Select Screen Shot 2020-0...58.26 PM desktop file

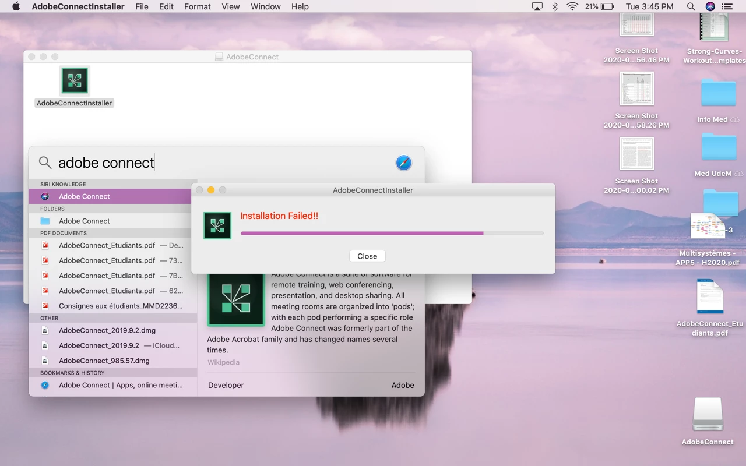(x=636, y=100)
